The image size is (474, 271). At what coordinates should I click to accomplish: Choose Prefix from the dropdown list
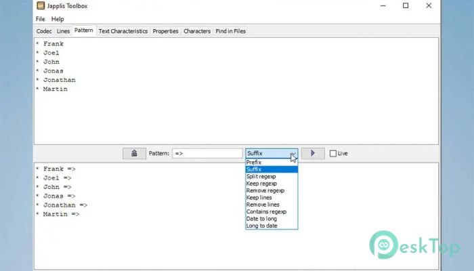tap(272, 163)
